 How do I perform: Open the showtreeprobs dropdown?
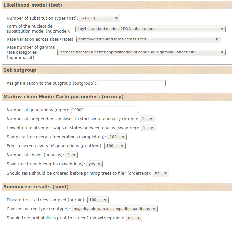coord(134,218)
